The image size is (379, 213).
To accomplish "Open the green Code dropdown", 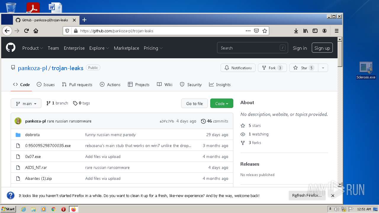I will pyautogui.click(x=222, y=103).
